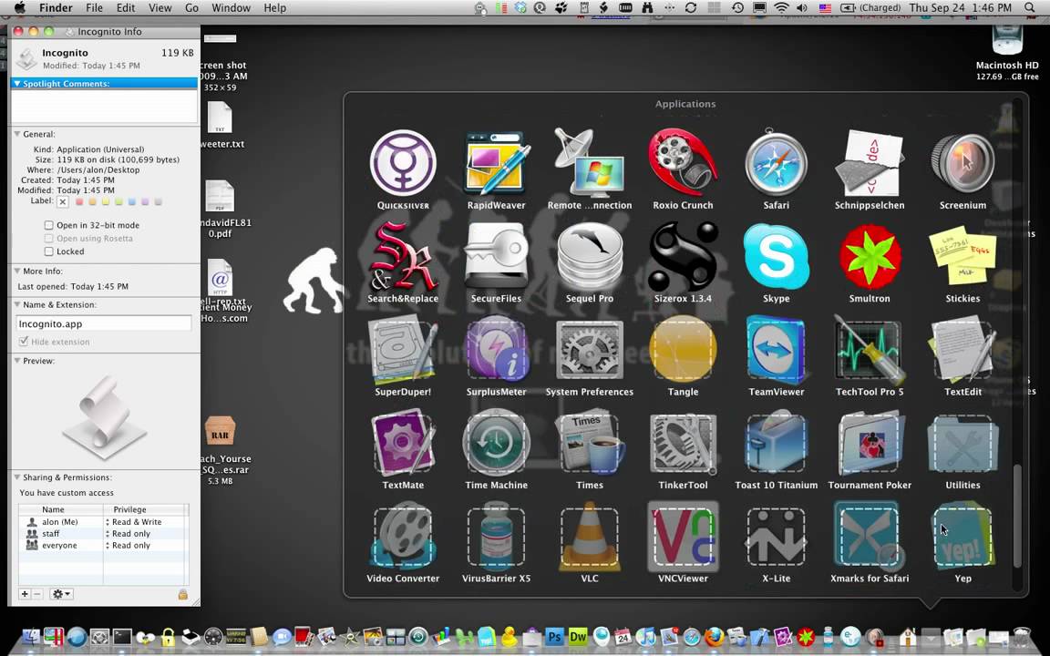Select the green label color
Viewport: 1050px width, 656px height.
pos(118,201)
